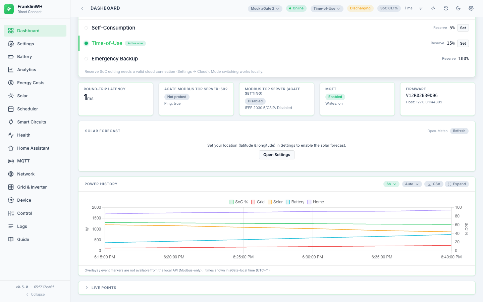Expand the power history chart

457,184
